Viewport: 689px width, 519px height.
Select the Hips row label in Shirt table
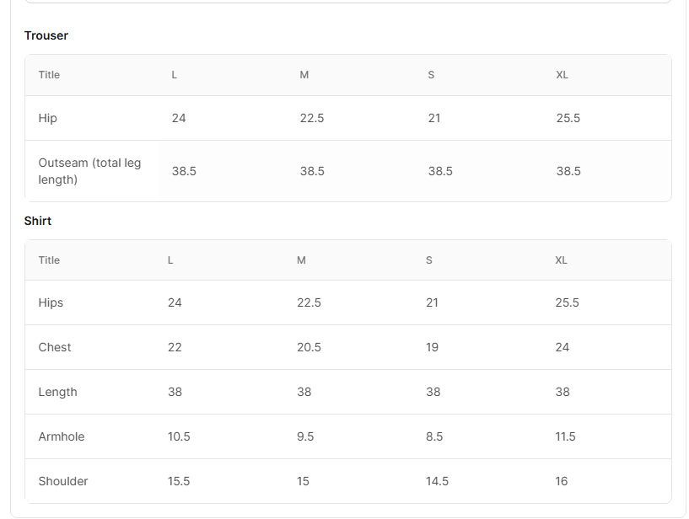point(51,302)
